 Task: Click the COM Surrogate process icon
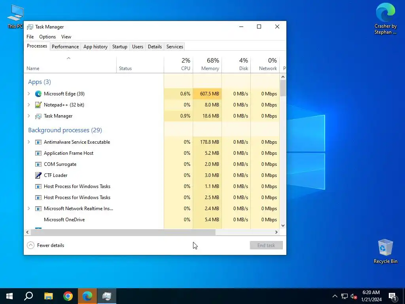coord(38,164)
